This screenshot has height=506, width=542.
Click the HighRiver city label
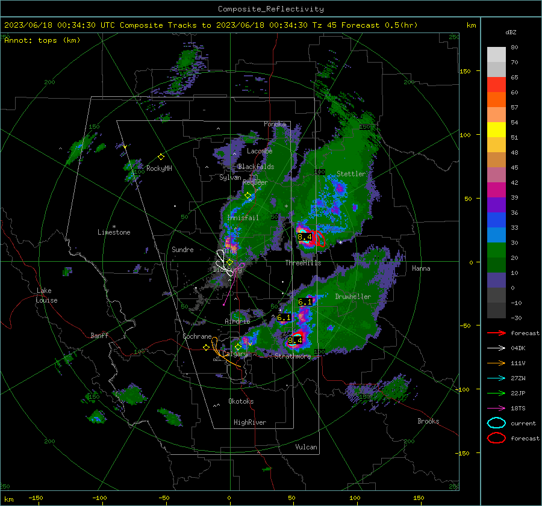coord(250,422)
